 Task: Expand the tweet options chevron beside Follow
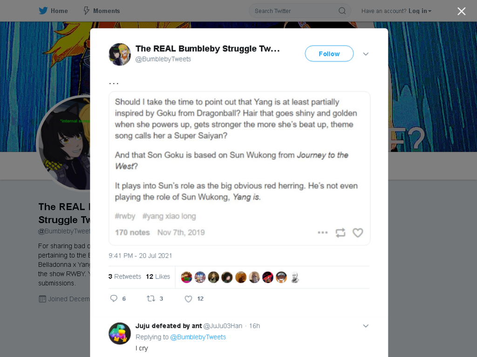366,54
